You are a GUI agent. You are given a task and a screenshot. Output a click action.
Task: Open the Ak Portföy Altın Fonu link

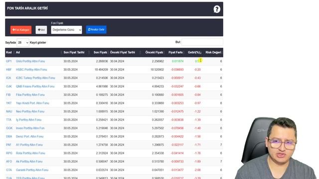pyautogui.click(x=29, y=161)
